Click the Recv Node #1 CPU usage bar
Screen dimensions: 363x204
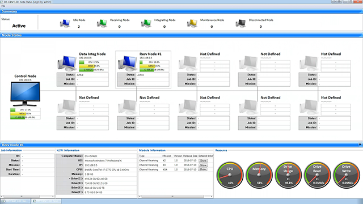(x=154, y=62)
